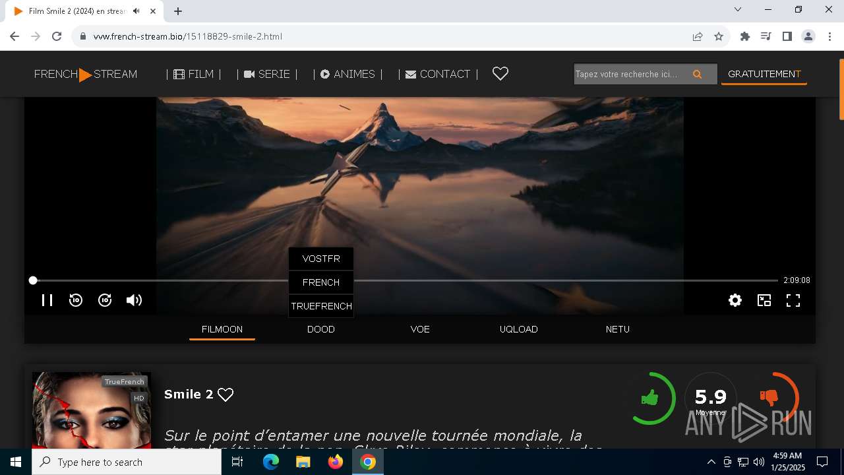Open the ANIMES menu
Image resolution: width=844 pixels, height=475 pixels.
[x=347, y=74]
